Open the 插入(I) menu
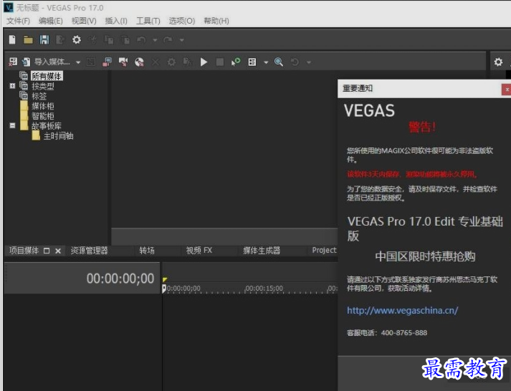Viewport: 511px width, 391px height. point(116,21)
